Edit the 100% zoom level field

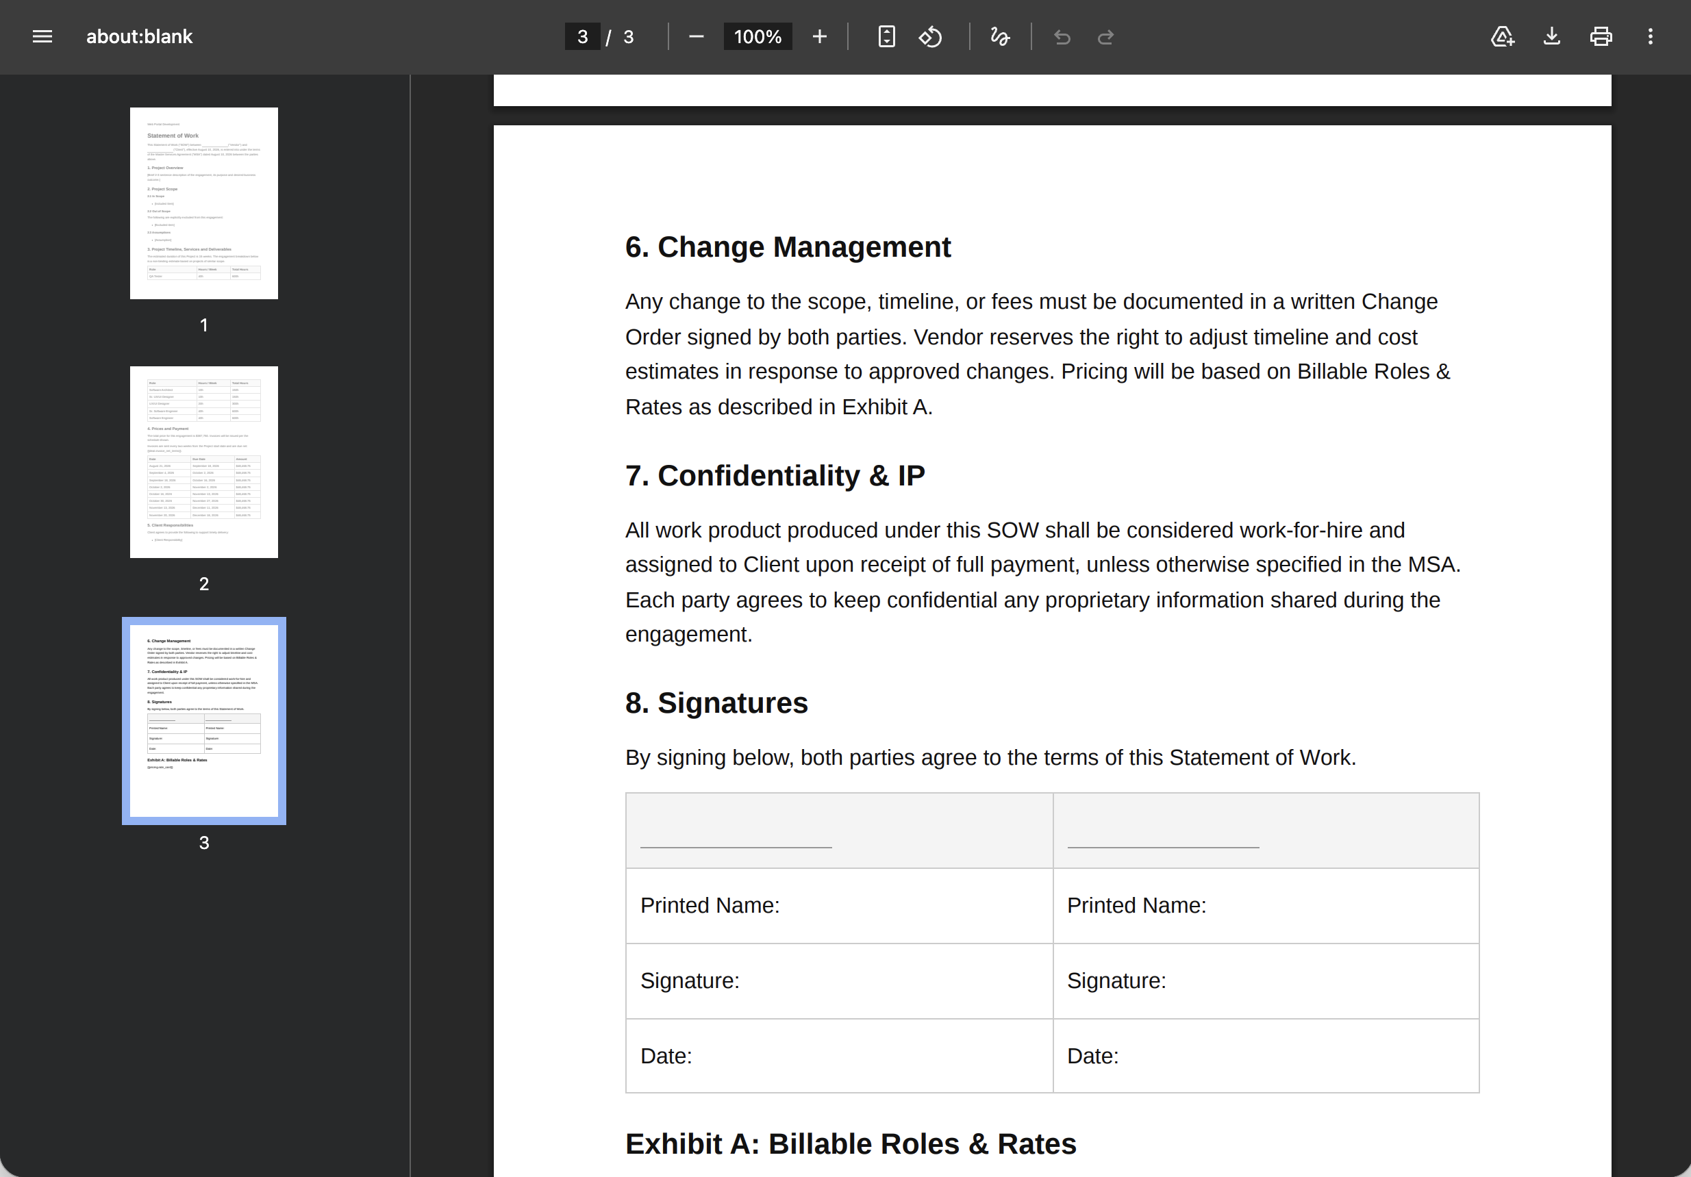coord(758,37)
